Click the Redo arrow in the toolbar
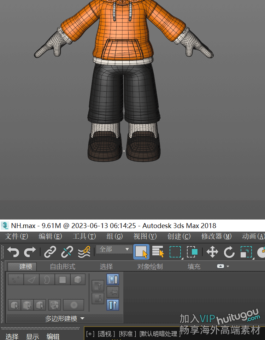265x340 pixels. tap(30, 252)
